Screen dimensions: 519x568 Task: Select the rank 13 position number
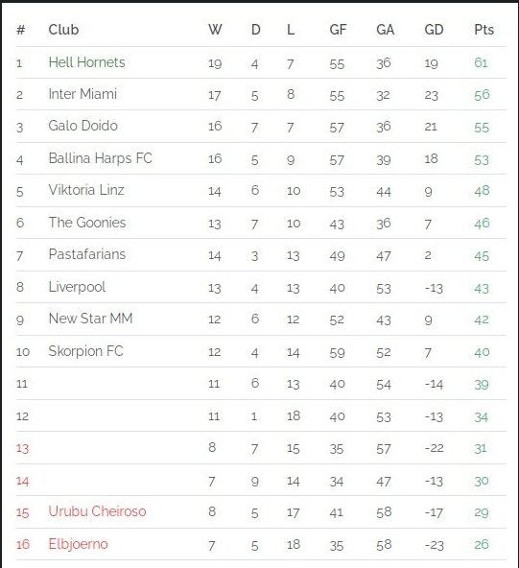22,449
